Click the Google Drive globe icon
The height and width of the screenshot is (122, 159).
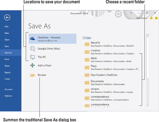(x=33, y=48)
